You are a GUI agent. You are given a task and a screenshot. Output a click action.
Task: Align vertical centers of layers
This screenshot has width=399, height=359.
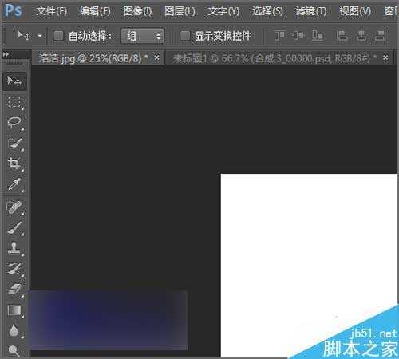[298, 35]
